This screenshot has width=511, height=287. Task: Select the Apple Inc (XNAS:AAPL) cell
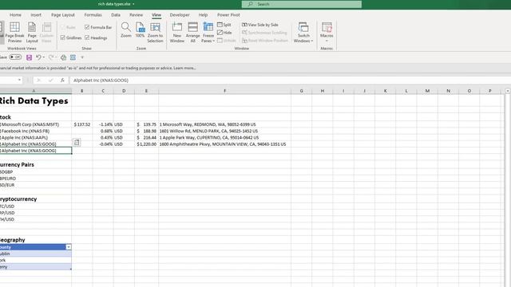pyautogui.click(x=35, y=137)
